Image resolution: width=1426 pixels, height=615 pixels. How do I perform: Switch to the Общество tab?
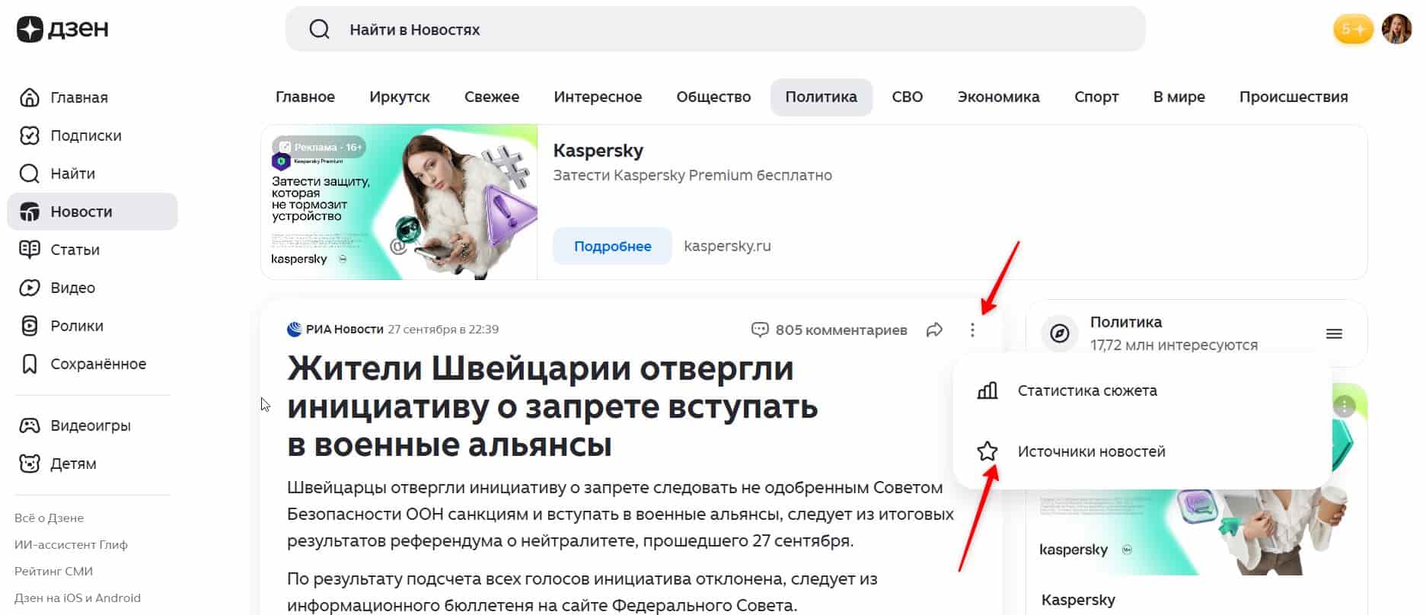(x=713, y=97)
